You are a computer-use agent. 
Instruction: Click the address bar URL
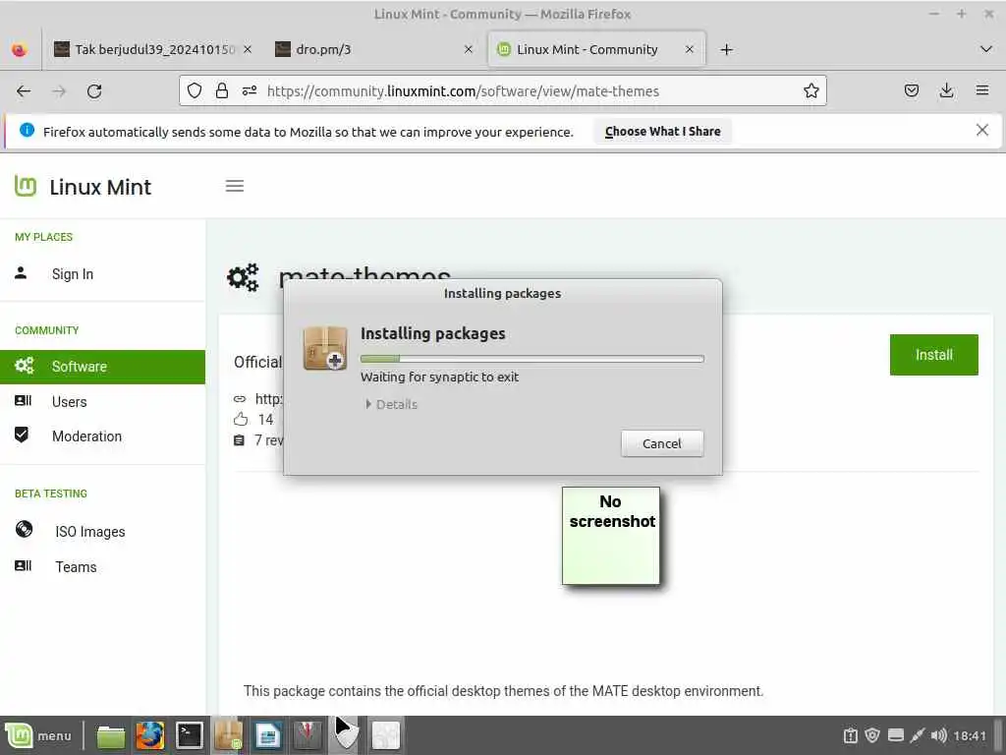click(x=463, y=91)
